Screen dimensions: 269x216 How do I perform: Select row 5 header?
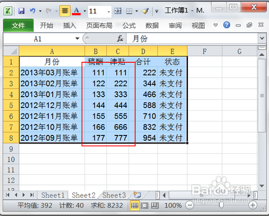[x=11, y=105]
